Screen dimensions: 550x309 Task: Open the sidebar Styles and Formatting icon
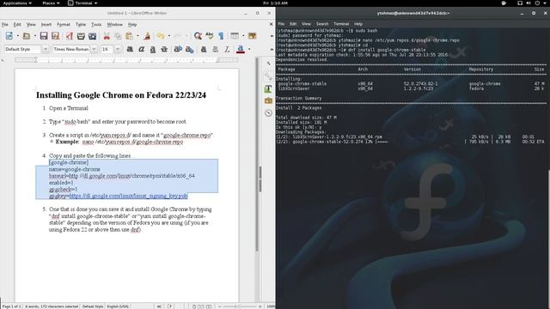click(268, 88)
